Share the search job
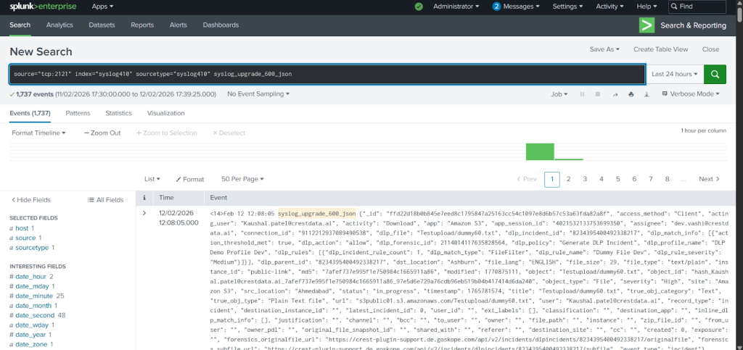This screenshot has width=743, height=350. pyautogui.click(x=615, y=94)
